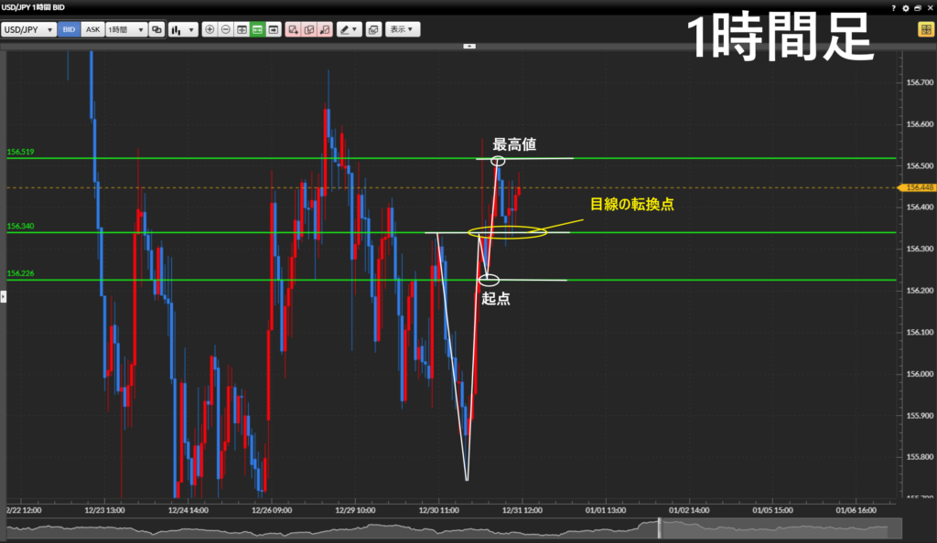Open the 1時間 timeframe dropdown

[x=126, y=29]
